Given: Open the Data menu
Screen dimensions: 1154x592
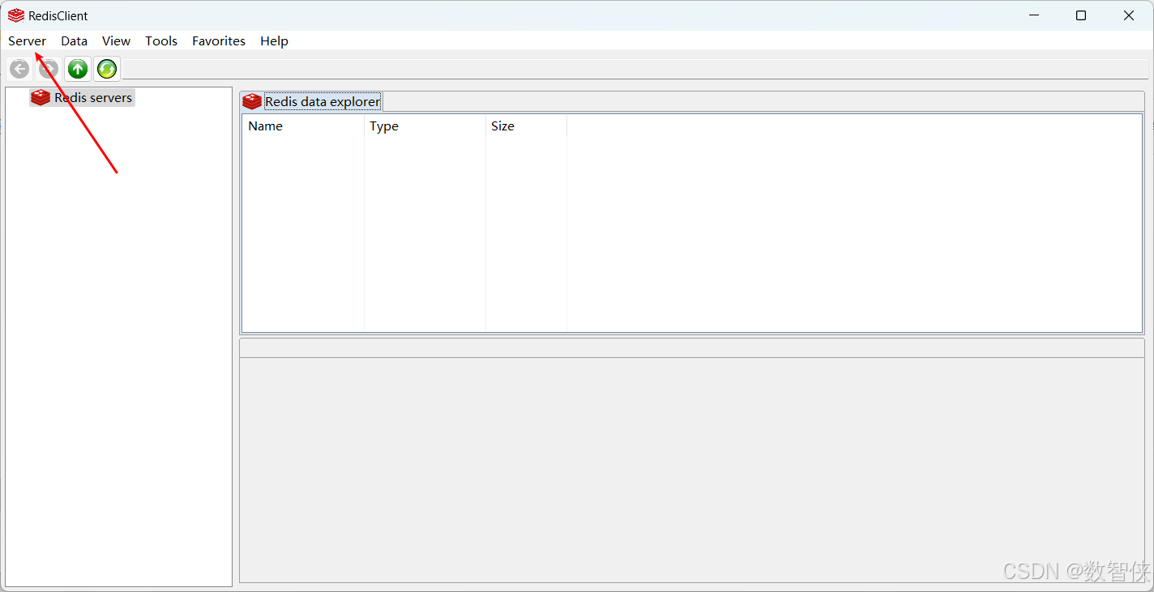Looking at the screenshot, I should tap(74, 40).
